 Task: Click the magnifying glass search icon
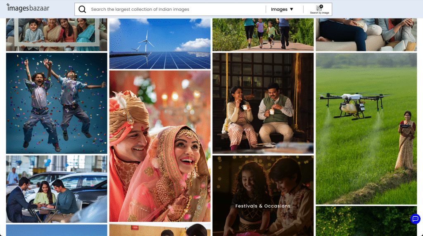pos(82,9)
